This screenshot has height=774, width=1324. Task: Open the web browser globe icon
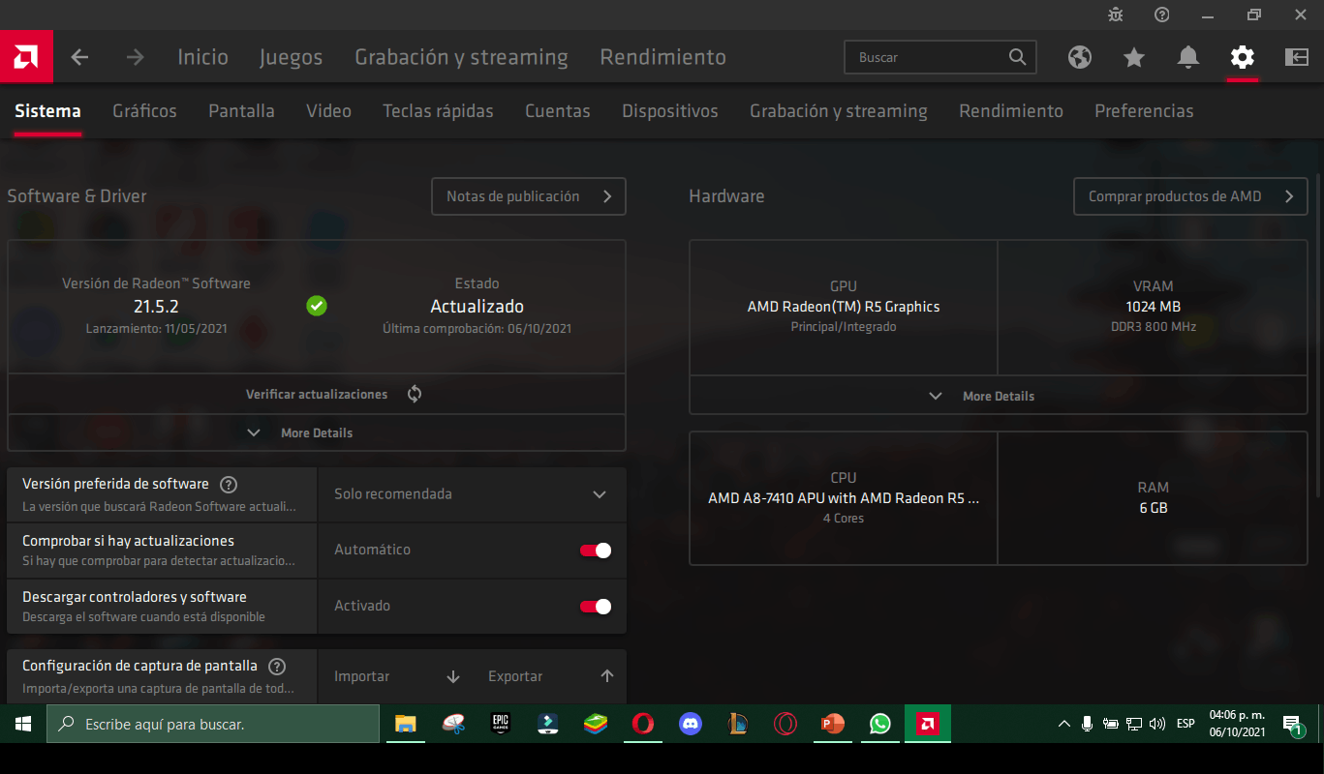click(x=1080, y=57)
